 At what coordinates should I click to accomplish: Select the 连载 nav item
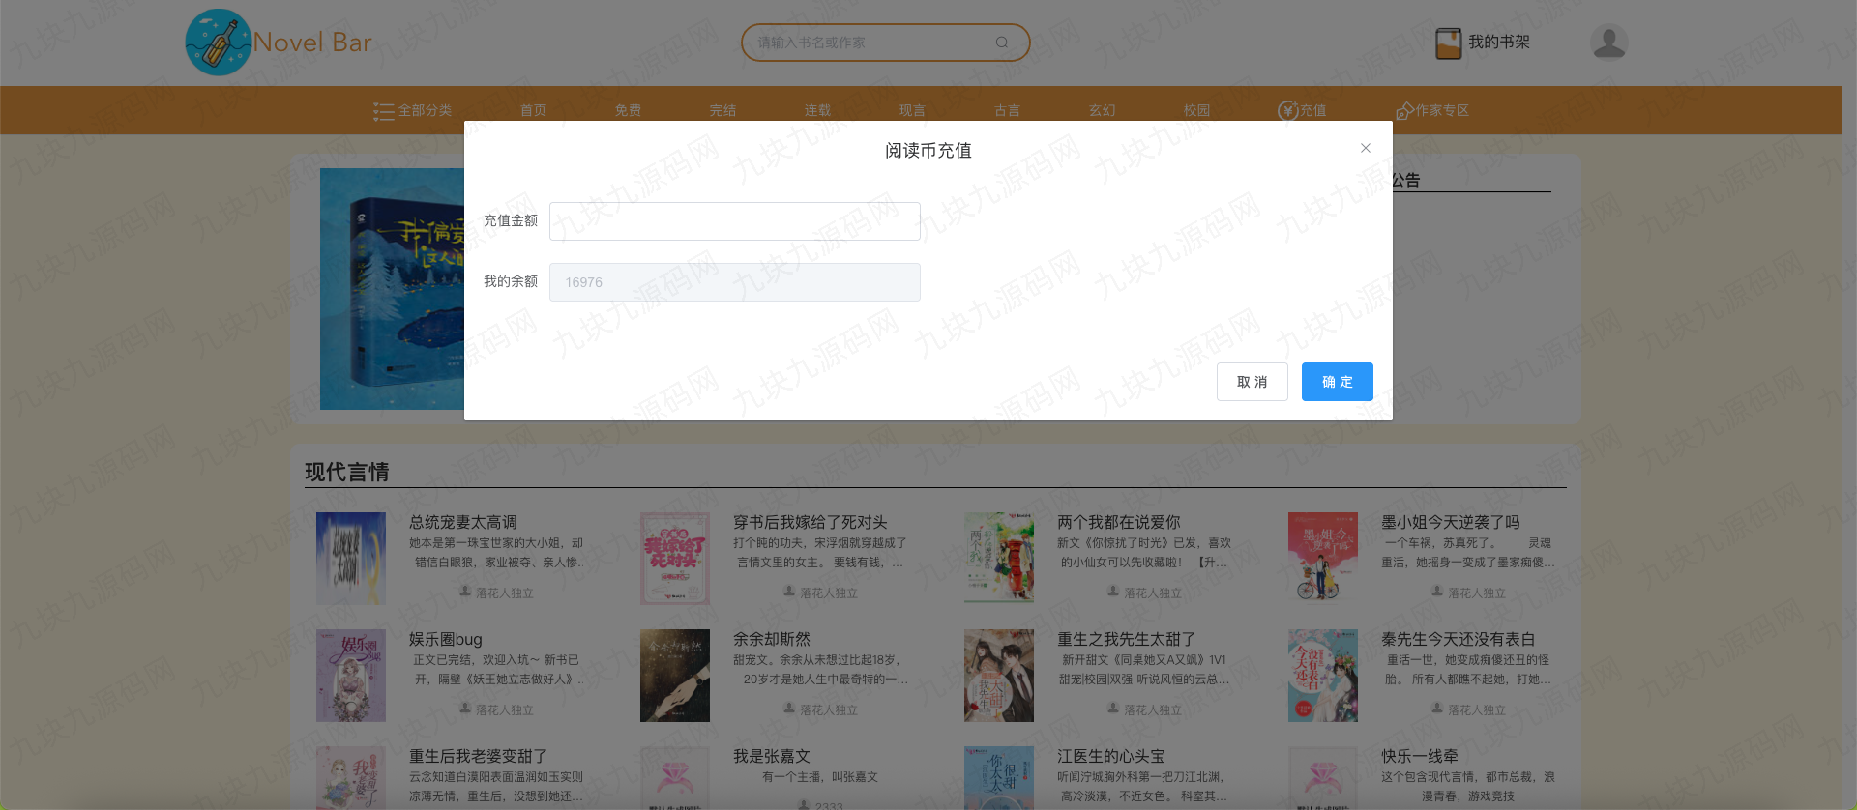click(818, 111)
